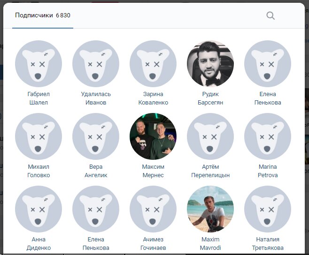309x255 pixels.
Task: Select Михаил Головко's dog avatar icon
Action: pos(39,136)
